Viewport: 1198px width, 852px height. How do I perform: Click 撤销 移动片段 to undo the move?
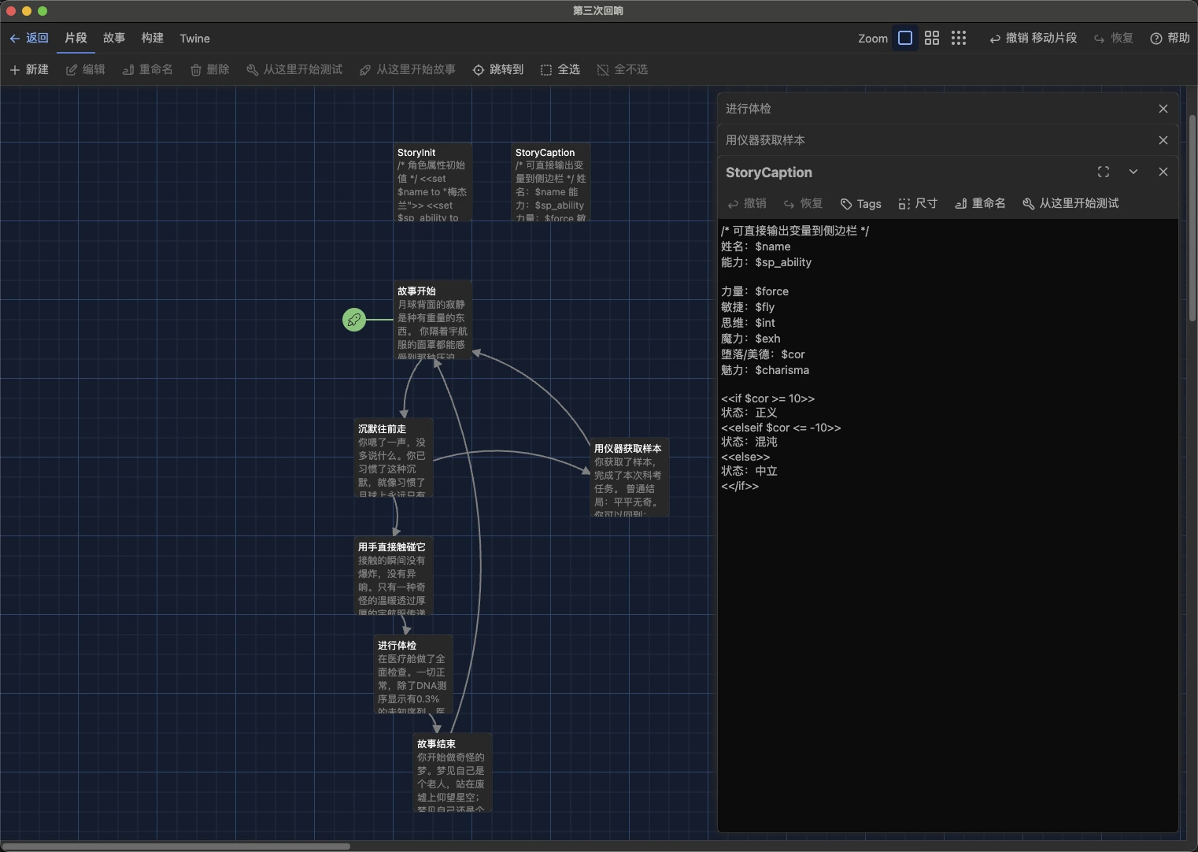[x=1033, y=38]
